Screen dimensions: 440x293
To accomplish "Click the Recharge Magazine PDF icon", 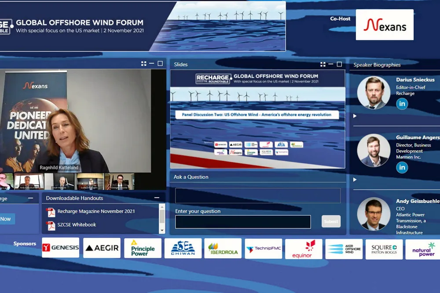I will 51,212.
